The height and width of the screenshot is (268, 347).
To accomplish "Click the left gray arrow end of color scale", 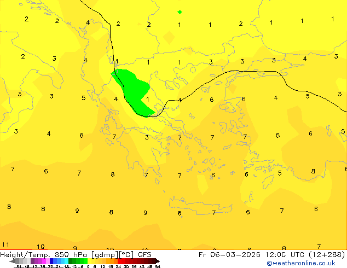I will 13,261.
